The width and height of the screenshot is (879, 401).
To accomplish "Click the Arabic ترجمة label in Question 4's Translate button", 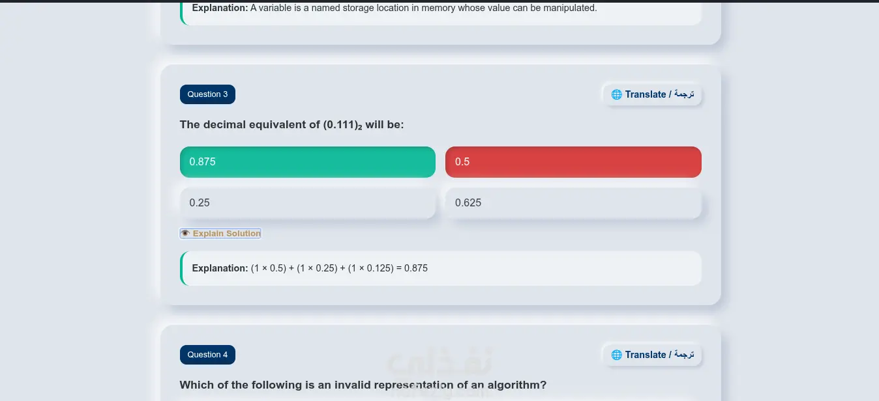I will pyautogui.click(x=684, y=355).
